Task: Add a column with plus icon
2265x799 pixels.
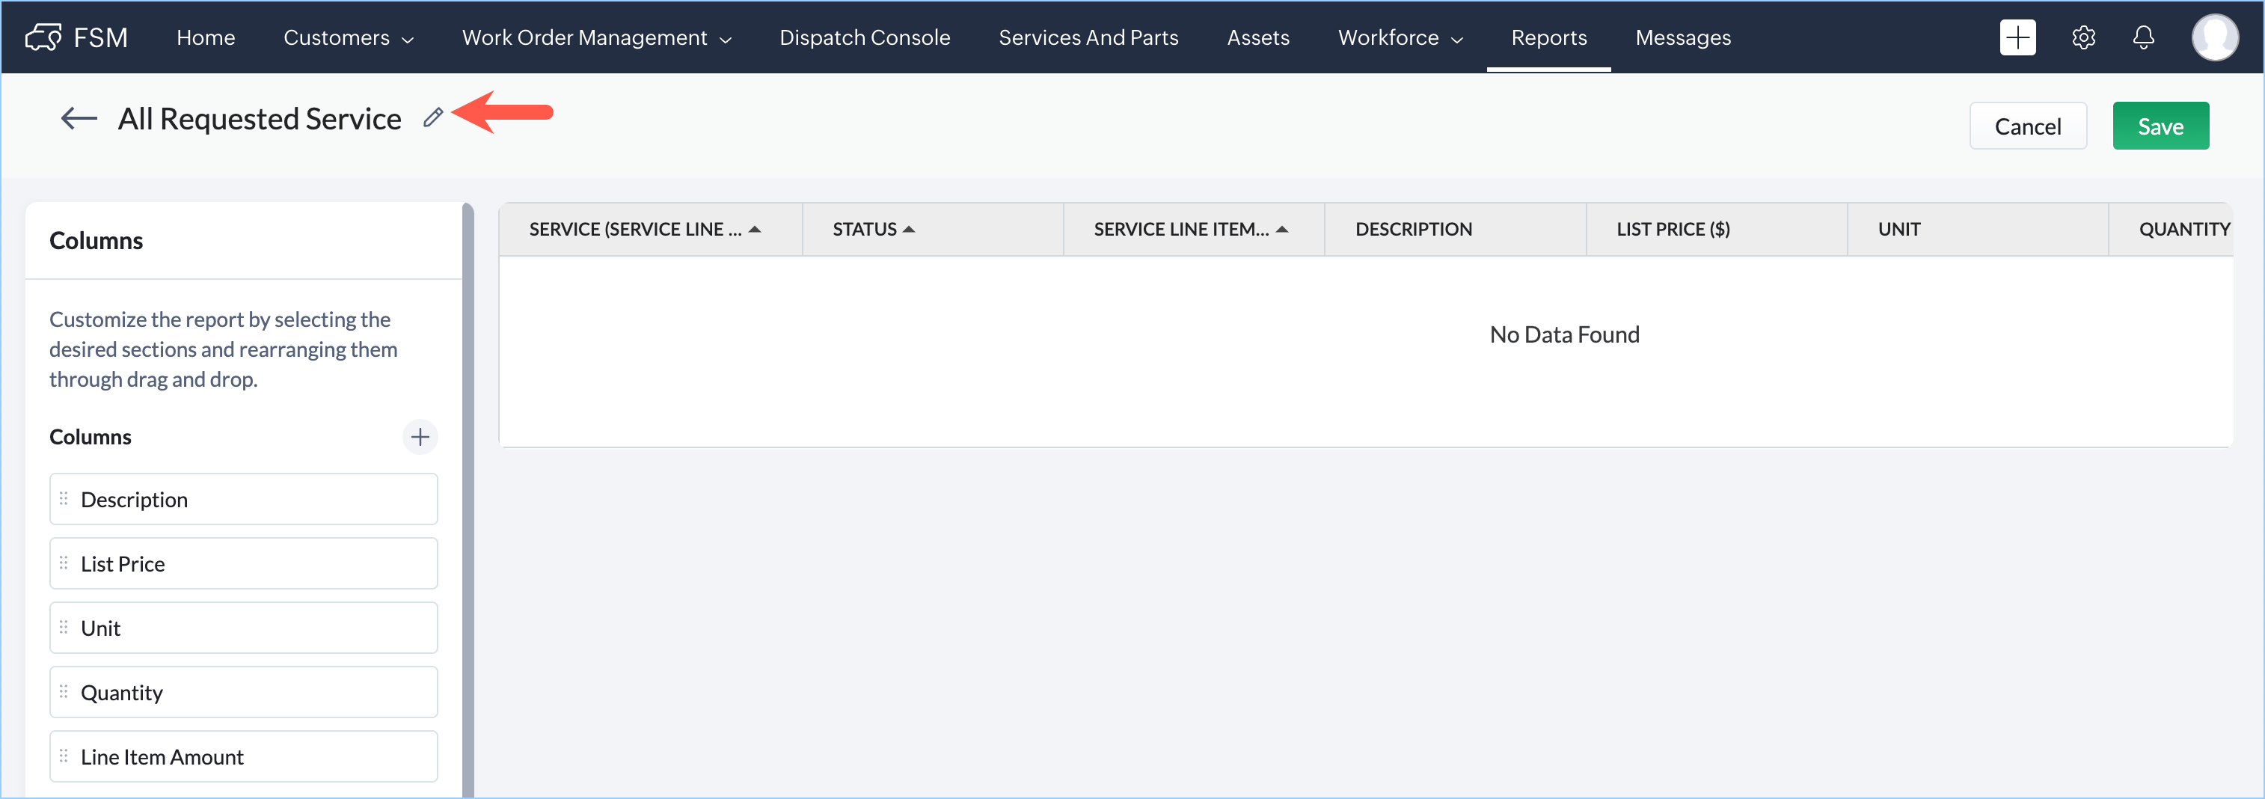Action: 420,437
